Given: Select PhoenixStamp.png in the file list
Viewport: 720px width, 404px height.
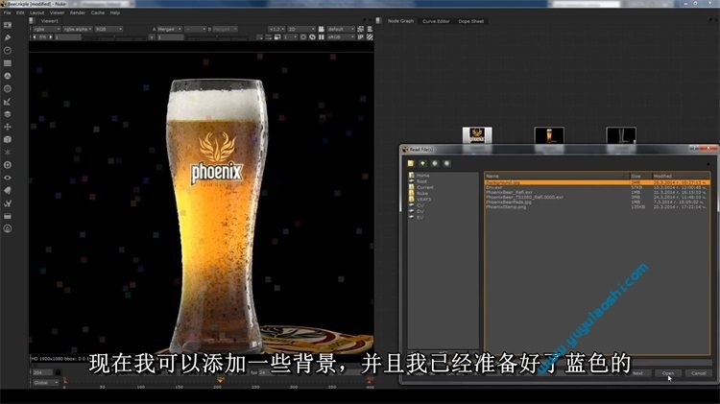Looking at the screenshot, I should point(506,207).
